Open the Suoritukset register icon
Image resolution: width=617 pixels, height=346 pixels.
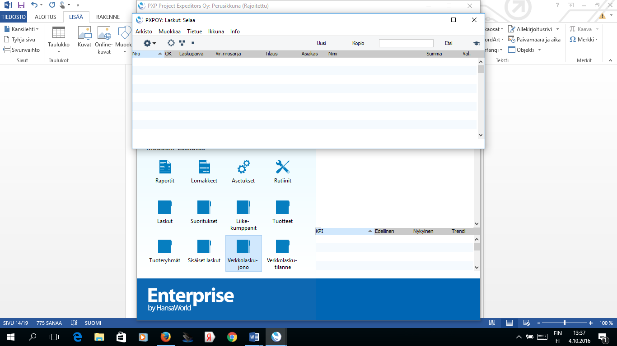tap(204, 207)
